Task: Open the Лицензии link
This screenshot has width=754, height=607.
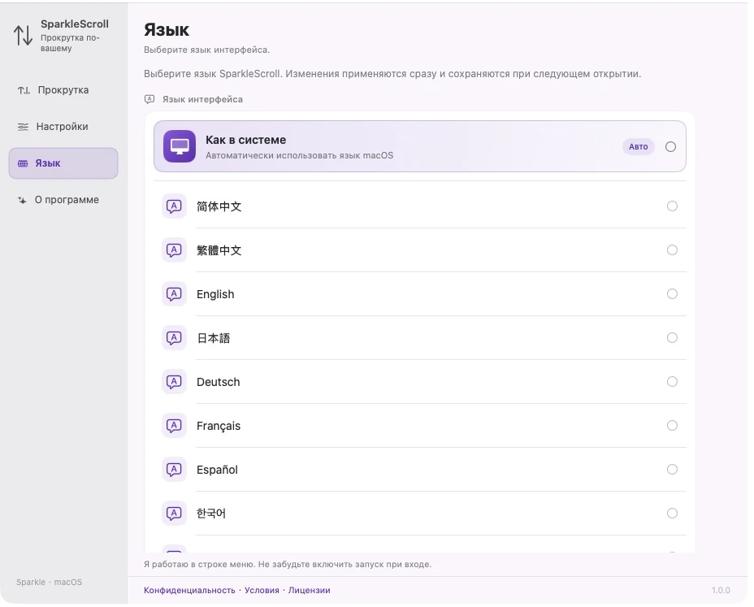Action: pyautogui.click(x=310, y=590)
